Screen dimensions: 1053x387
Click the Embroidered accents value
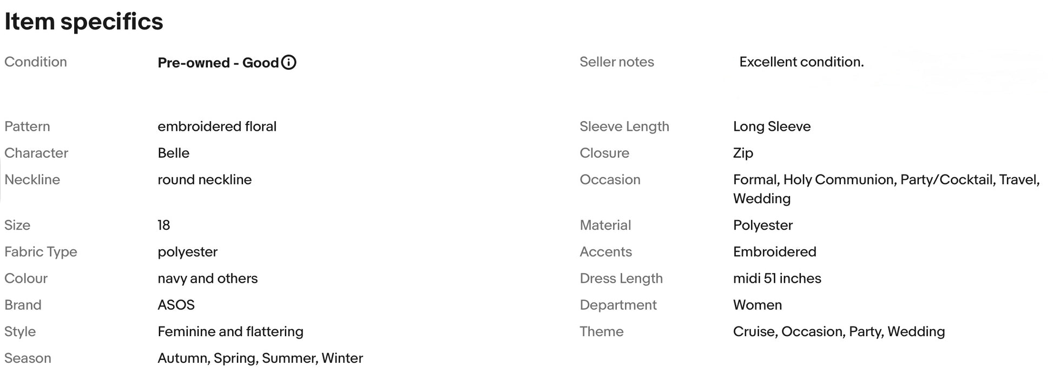coord(774,252)
